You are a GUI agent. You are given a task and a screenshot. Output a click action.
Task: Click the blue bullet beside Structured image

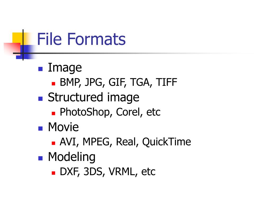pos(40,99)
